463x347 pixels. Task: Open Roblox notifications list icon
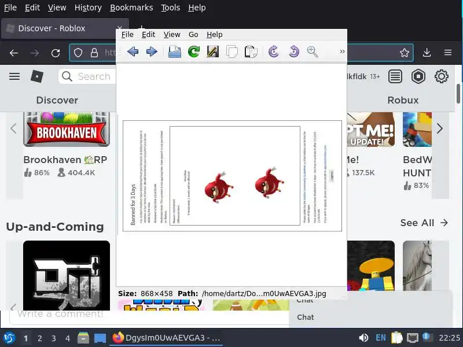(395, 76)
